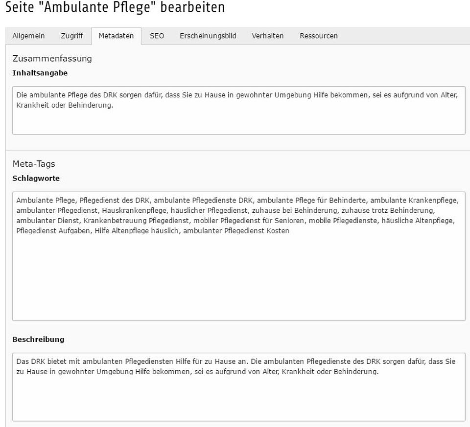470x427 pixels.
Task: Switch to the Allgemein tab
Action: [x=28, y=36]
